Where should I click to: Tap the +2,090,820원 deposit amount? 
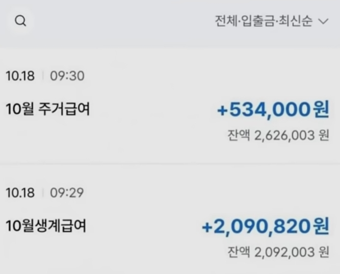coord(266,226)
